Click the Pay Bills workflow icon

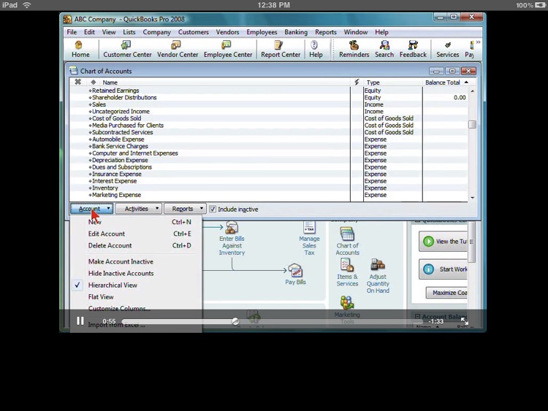295,274
